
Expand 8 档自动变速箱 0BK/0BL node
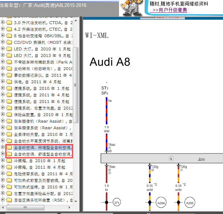pos(3,35)
